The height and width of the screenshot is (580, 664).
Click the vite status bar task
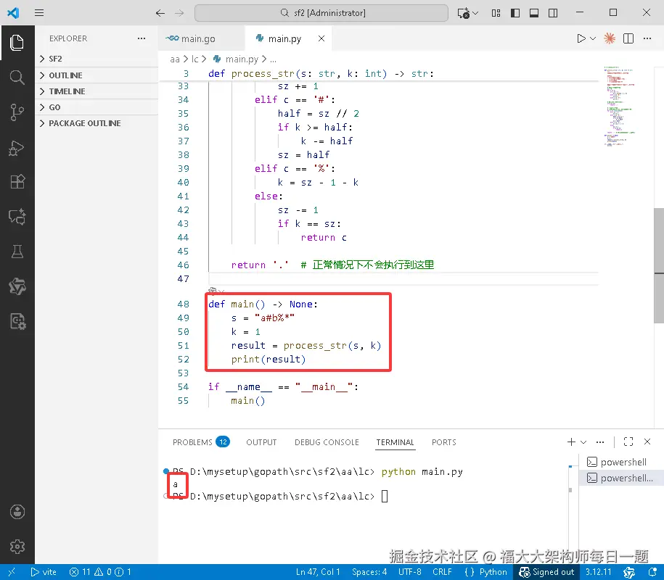click(x=44, y=572)
